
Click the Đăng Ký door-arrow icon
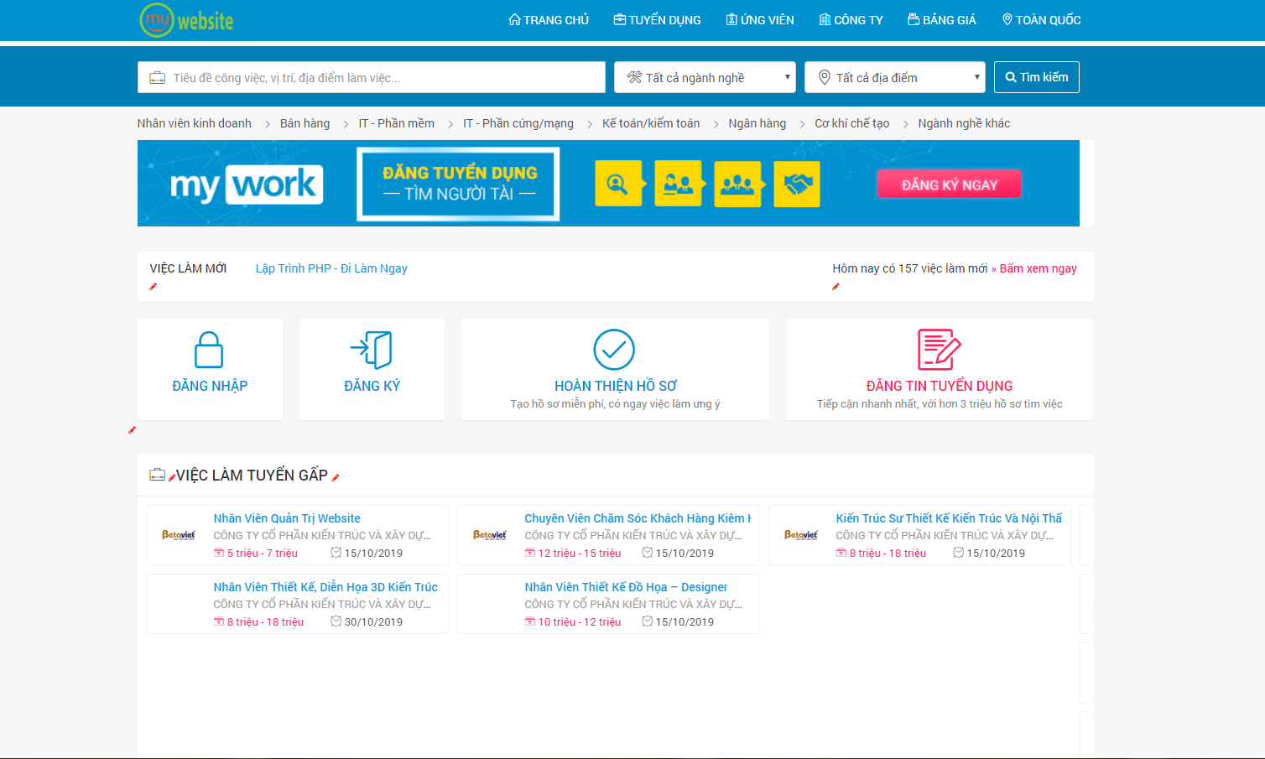(x=372, y=350)
